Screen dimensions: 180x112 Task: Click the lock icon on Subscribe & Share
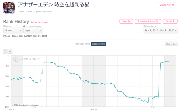157,21
